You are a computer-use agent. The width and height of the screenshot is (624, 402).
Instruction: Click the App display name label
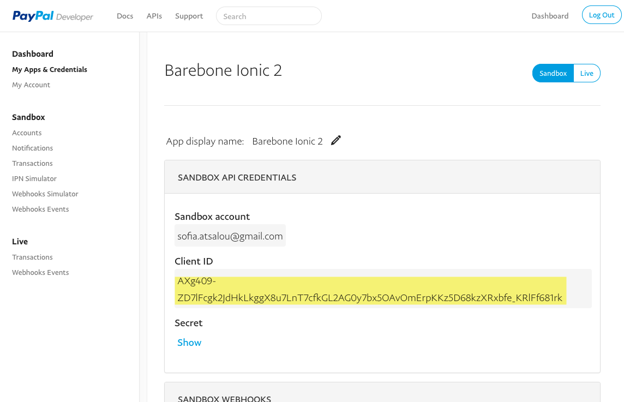205,141
